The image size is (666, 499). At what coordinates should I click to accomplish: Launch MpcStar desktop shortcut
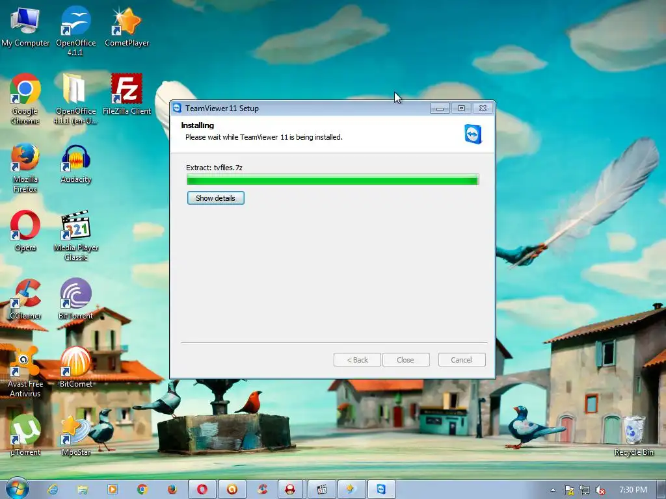(75, 436)
